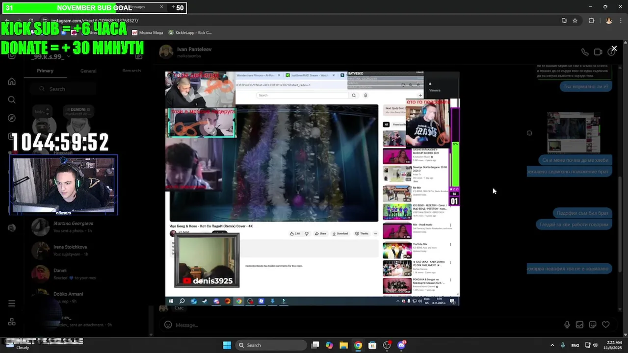Image resolution: width=628 pixels, height=353 pixels.
Task: Click the Windows taskbar Search box
Action: click(270, 345)
